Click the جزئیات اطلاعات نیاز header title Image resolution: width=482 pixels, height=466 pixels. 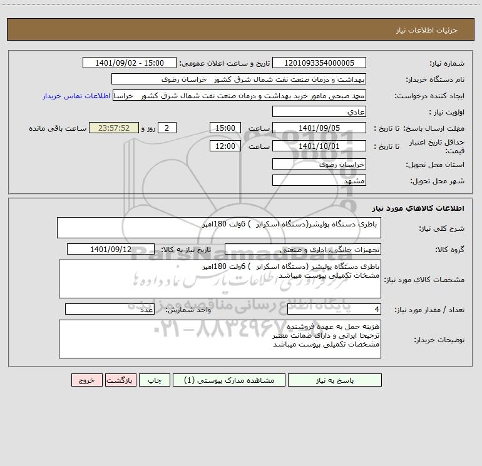click(427, 30)
